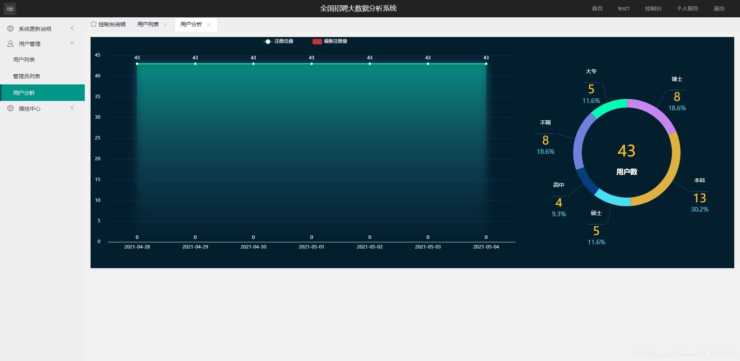Image resolution: width=740 pixels, height=361 pixels.
Task: Click the 大专 pie label
Action: coord(591,71)
